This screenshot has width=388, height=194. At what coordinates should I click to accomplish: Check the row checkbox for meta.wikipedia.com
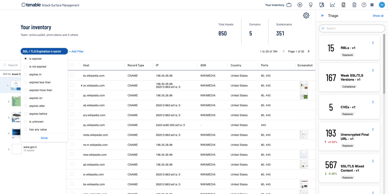[x=72, y=134]
